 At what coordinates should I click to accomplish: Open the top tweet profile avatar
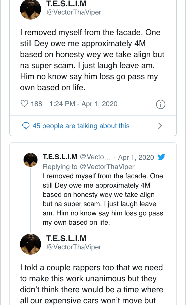(30, 9)
